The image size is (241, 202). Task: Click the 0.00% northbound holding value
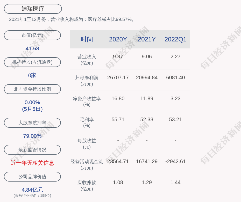pyautogui.click(x=32, y=102)
